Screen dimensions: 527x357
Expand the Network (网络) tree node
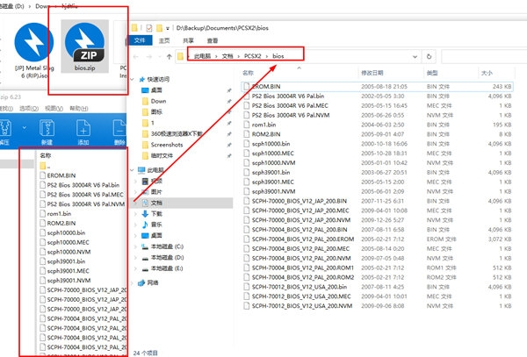coord(132,282)
